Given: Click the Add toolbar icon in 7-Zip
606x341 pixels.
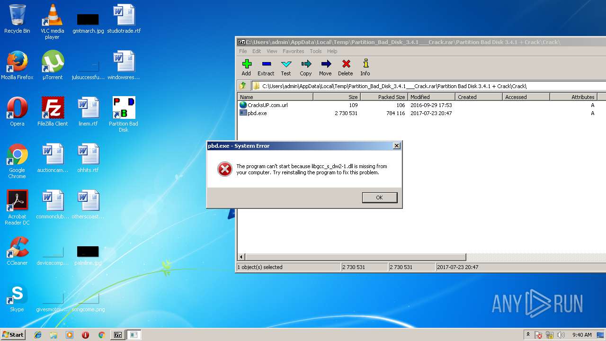Looking at the screenshot, I should 246,67.
